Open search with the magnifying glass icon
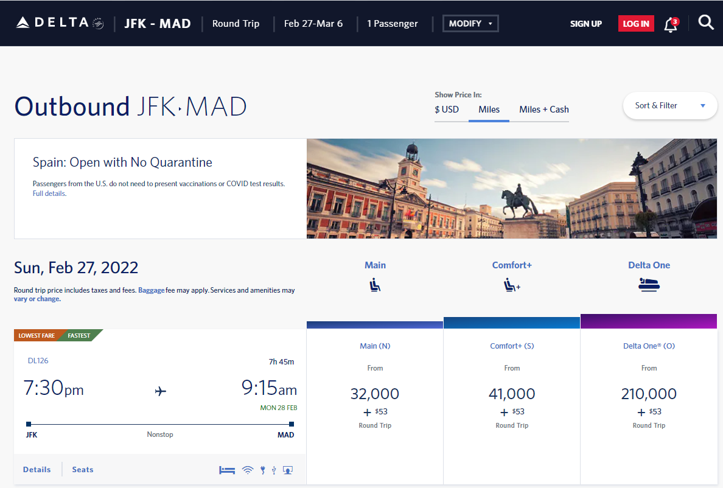 click(705, 22)
